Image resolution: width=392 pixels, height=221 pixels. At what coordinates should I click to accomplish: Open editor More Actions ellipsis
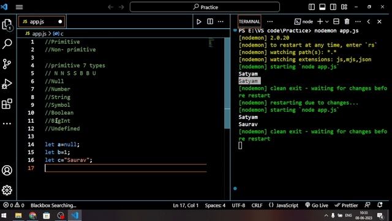coord(221,21)
